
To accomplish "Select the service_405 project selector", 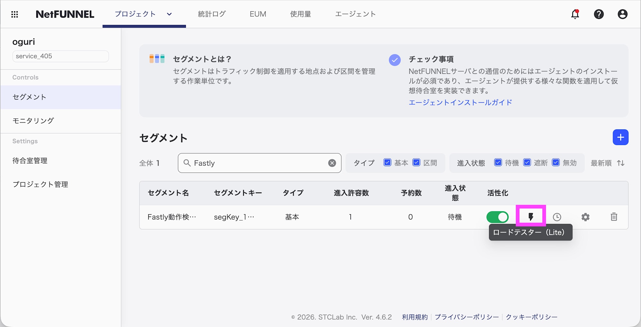I will tap(60, 56).
